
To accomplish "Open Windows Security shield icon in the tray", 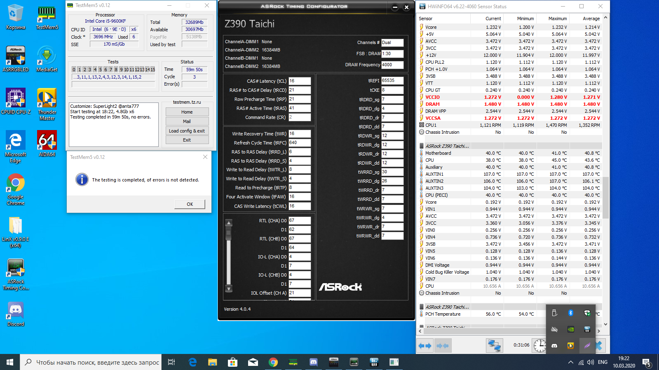I will pyautogui.click(x=587, y=313).
